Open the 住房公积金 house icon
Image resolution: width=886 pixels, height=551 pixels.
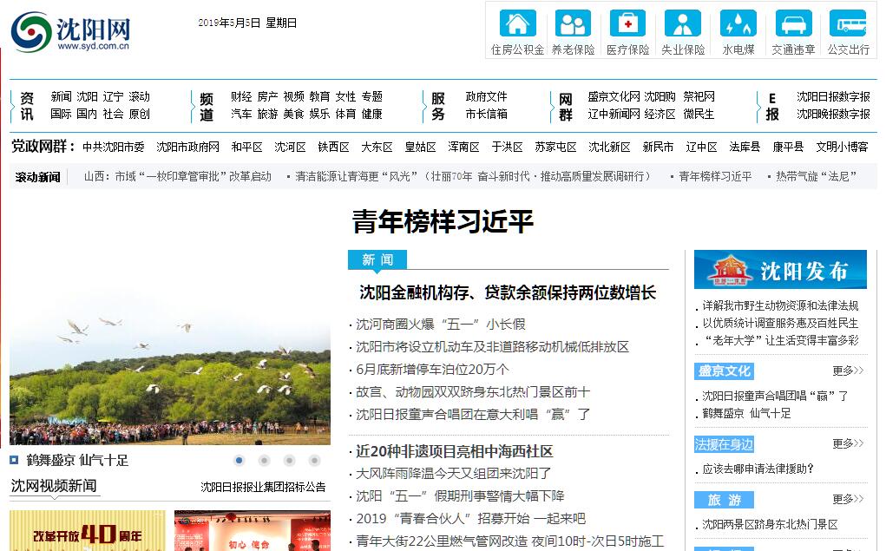click(x=517, y=23)
